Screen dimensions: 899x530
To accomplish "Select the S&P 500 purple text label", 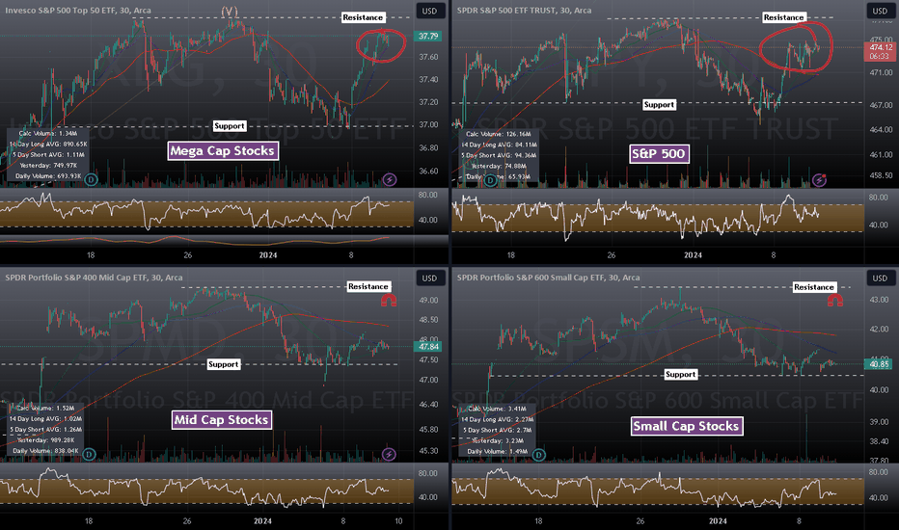I will point(658,153).
